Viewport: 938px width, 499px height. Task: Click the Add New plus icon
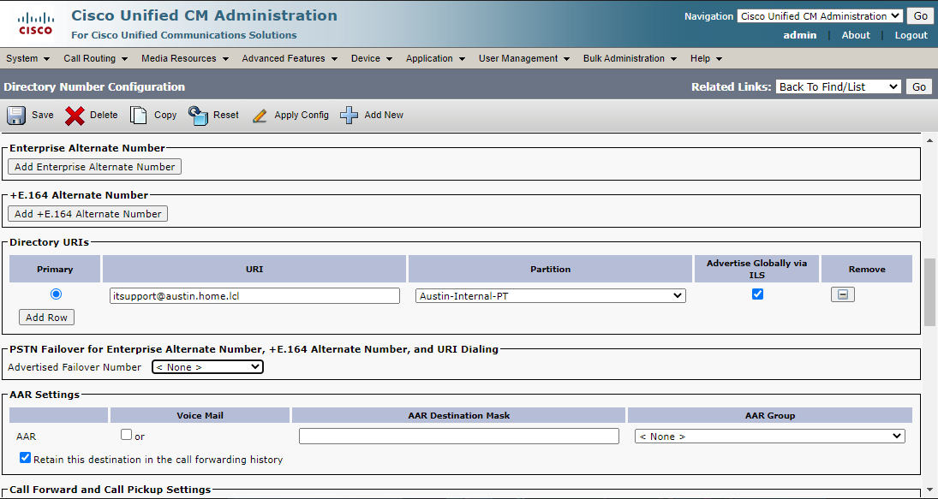pyautogui.click(x=350, y=115)
